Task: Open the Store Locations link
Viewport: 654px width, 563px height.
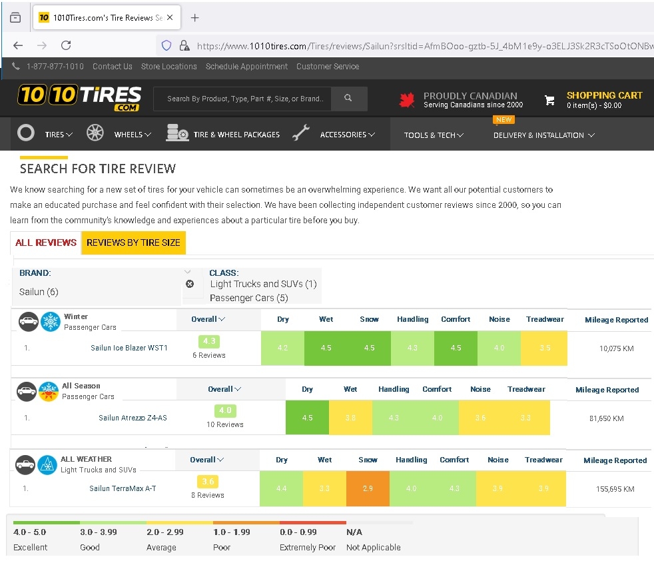Action: point(169,67)
